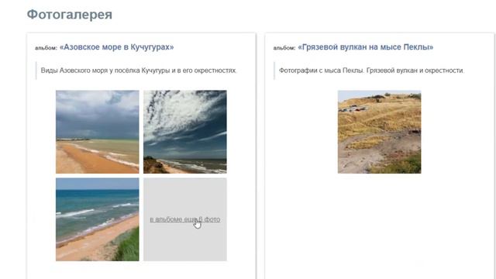Click the «в альбоме еще 8 фото» link

(x=185, y=219)
